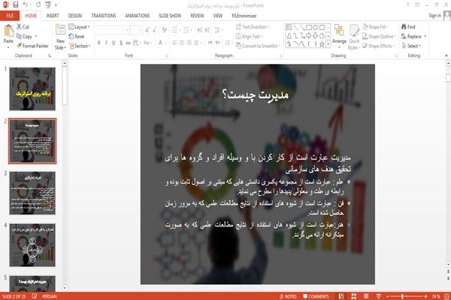The width and height of the screenshot is (451, 300).
Task: Switch to Reading view icon
Action: (366, 296)
